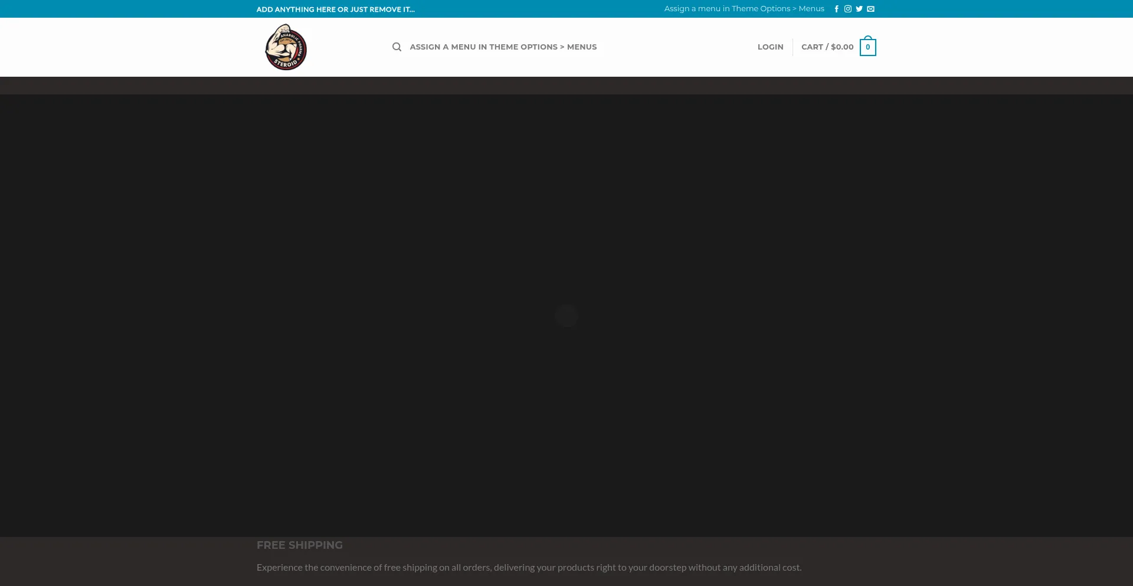Image resolution: width=1133 pixels, height=586 pixels.
Task: Open the email envelope icon
Action: (x=870, y=9)
